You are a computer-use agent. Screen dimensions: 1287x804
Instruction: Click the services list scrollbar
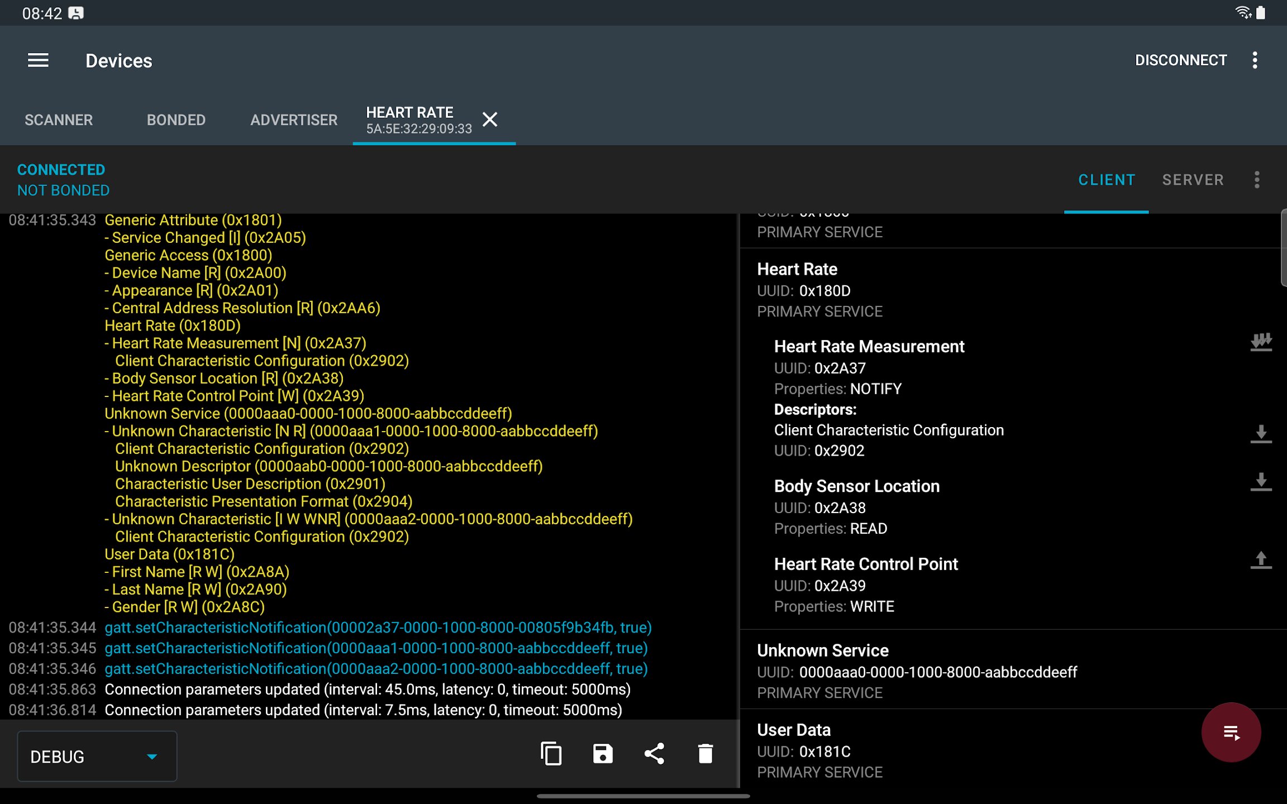coord(1284,247)
